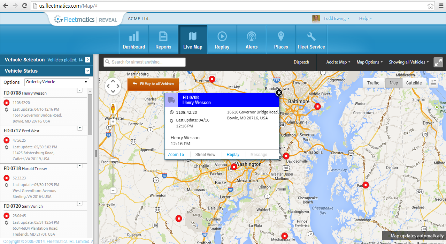
Task: Open the Dashboard section
Action: [x=134, y=39]
